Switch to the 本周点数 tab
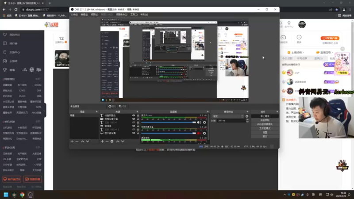 coord(302,58)
